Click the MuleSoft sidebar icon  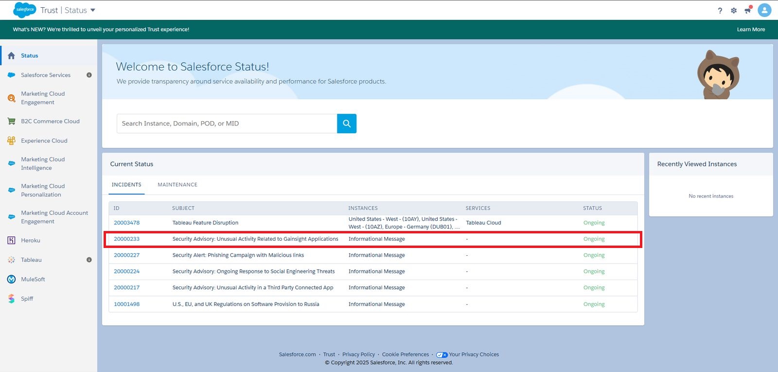(x=11, y=279)
